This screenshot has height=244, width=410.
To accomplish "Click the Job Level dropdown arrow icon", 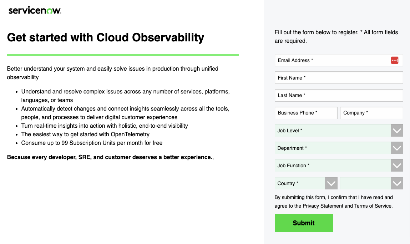I will click(396, 130).
